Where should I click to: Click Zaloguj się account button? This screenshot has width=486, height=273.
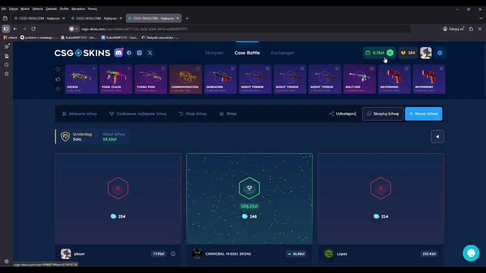point(454,29)
